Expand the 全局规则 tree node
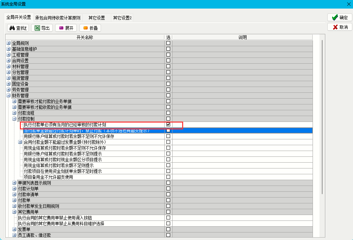 coord(9,43)
